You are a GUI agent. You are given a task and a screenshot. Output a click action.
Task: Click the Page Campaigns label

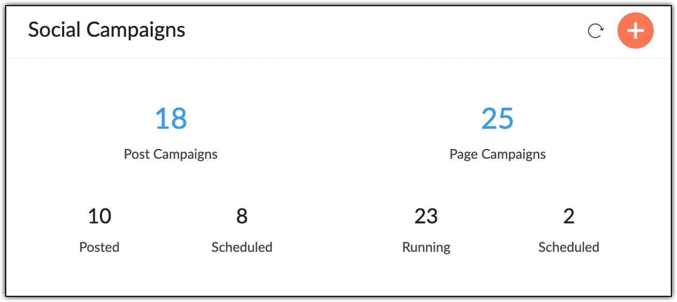[x=497, y=154]
